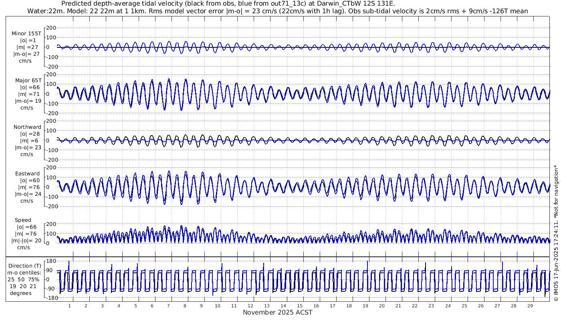Click the -180 tick of the Direction panel
Screen dimensions: 561x321
coord(49,298)
